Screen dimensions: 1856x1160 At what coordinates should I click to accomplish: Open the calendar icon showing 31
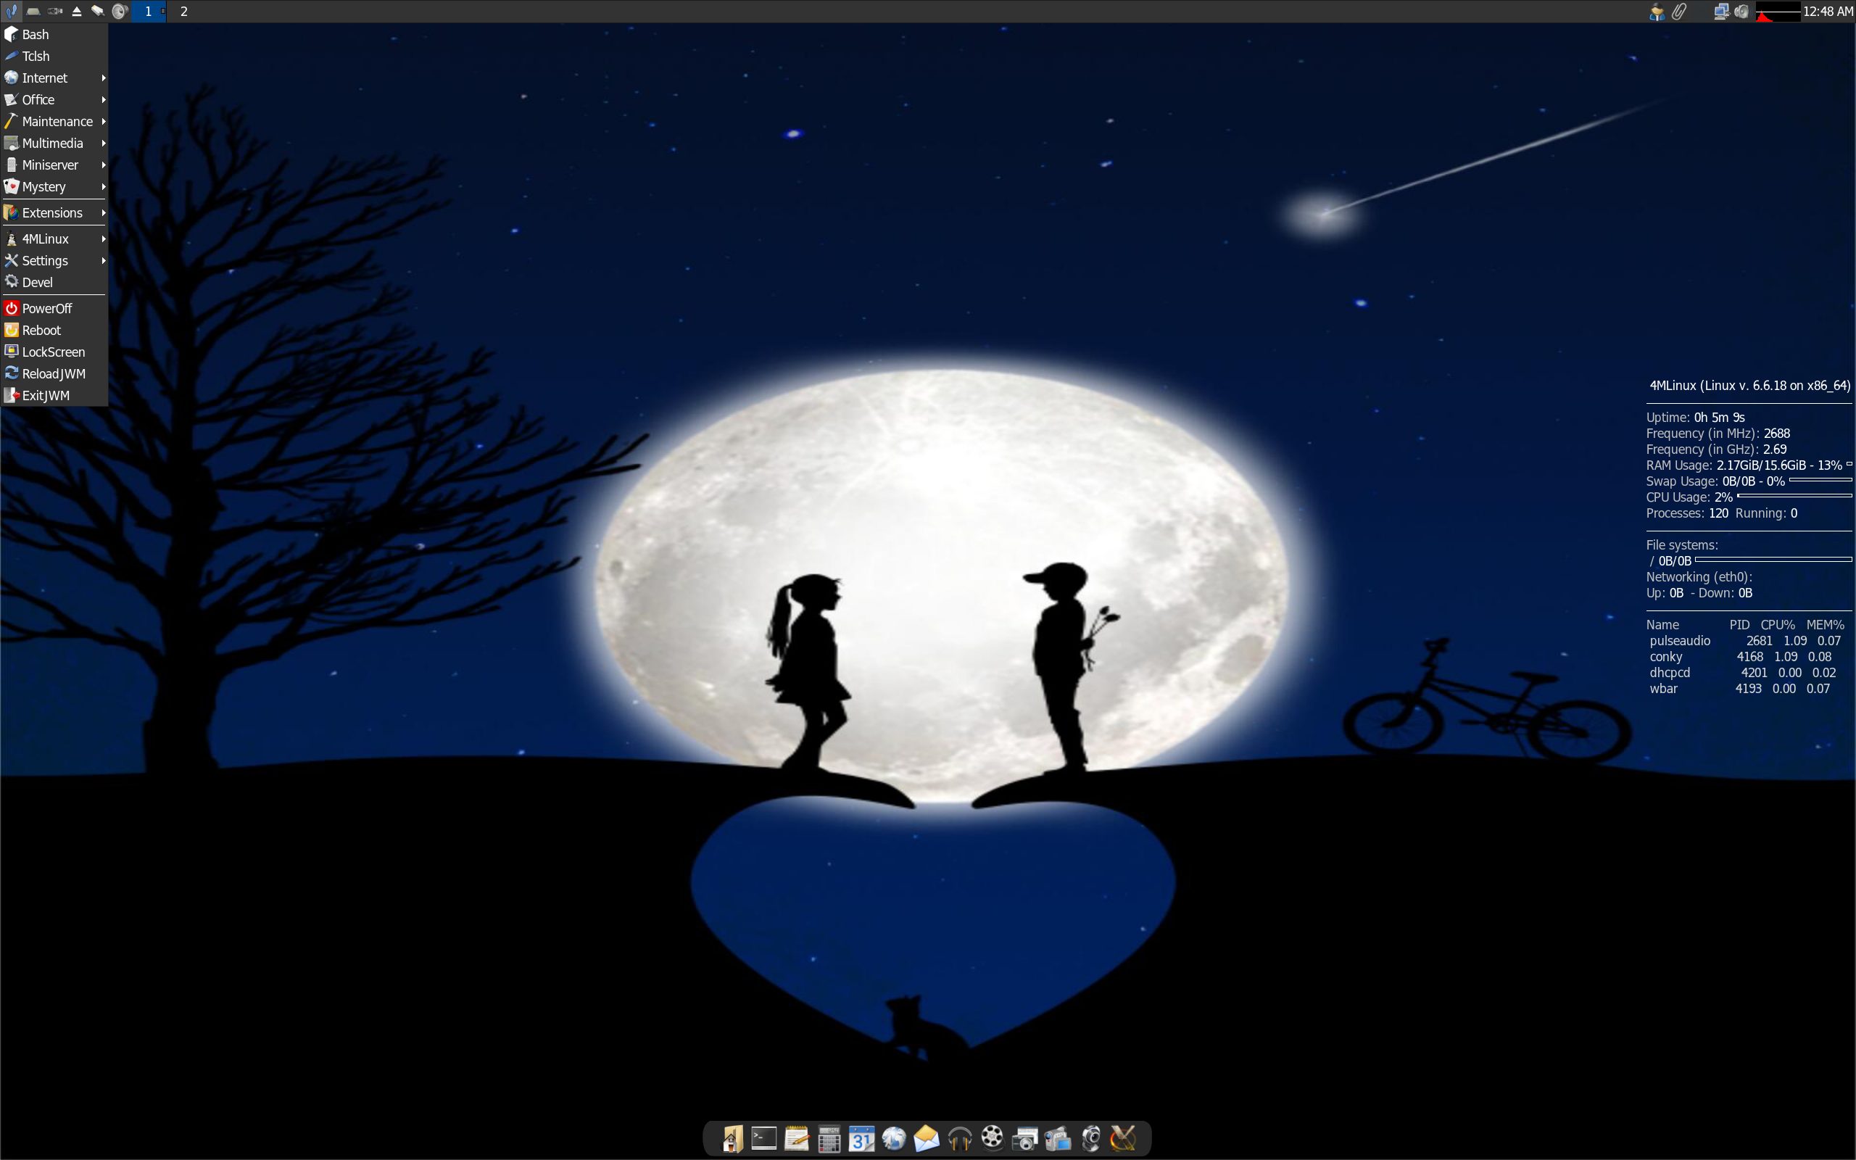click(861, 1138)
